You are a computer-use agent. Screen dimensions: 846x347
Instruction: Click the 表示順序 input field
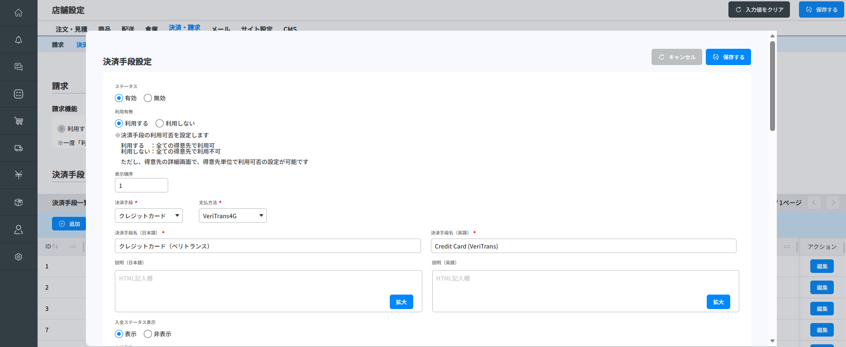pos(142,186)
